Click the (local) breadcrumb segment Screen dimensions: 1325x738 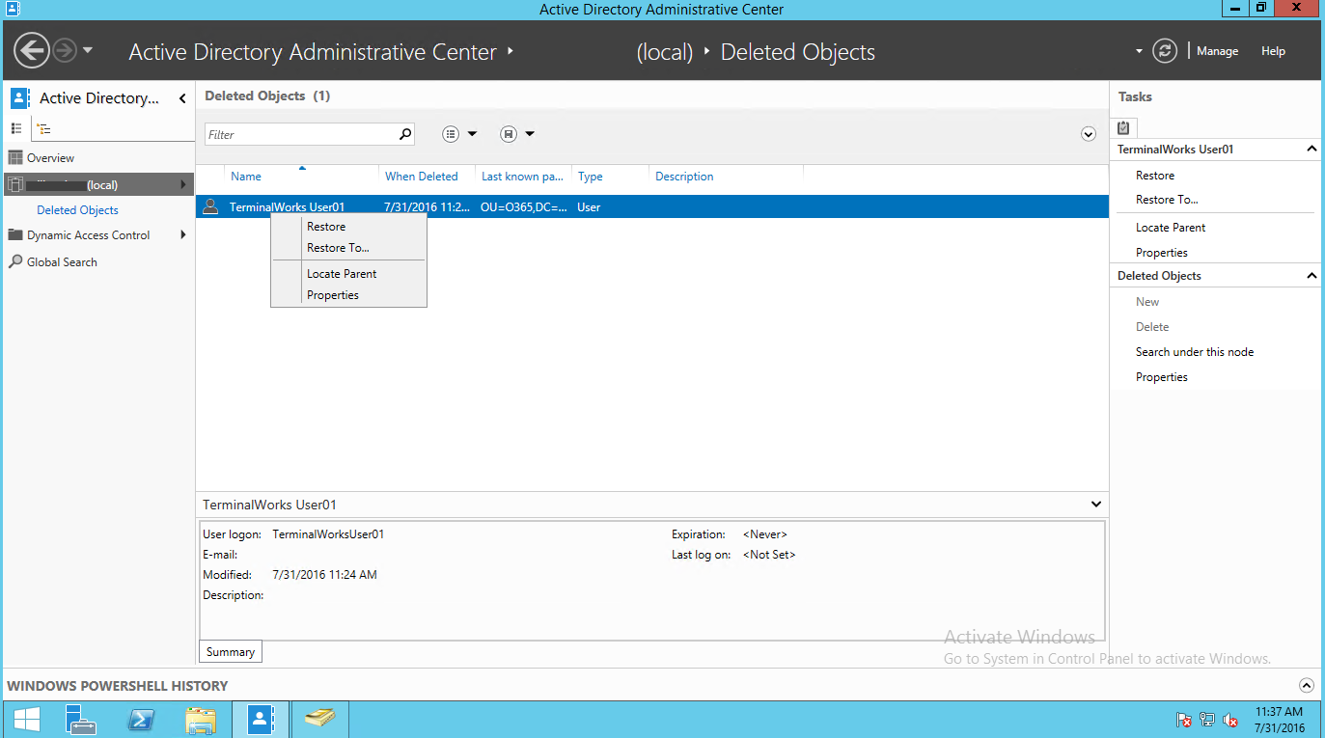(x=665, y=52)
